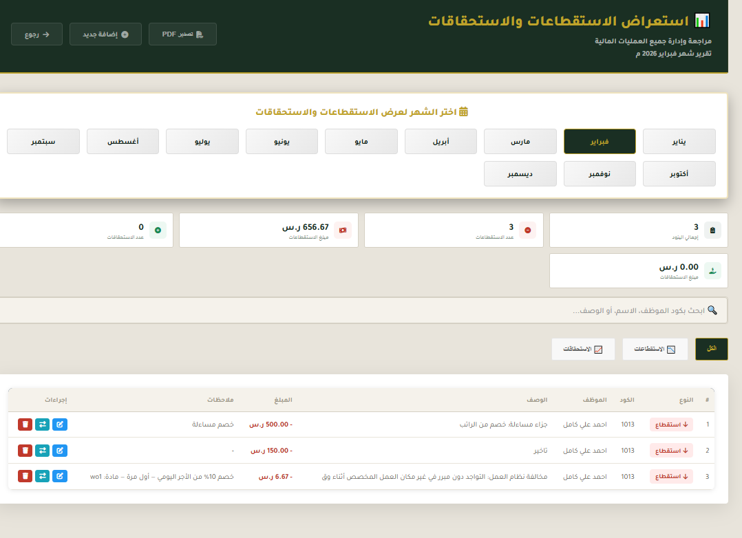The height and width of the screenshot is (538, 742).
Task: Delete the first deduction row
Action: point(25,424)
